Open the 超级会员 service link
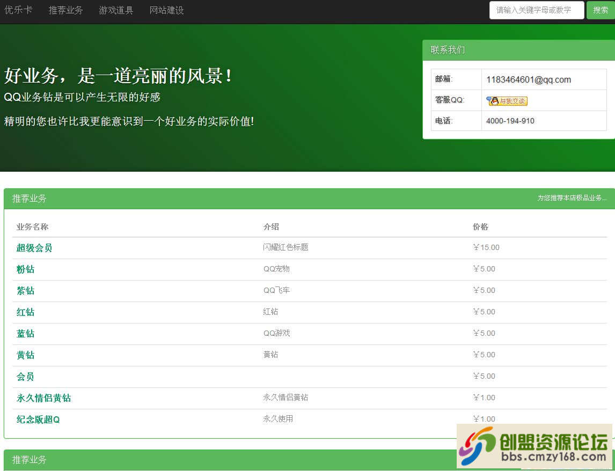This screenshot has height=471, width=615. click(x=34, y=248)
